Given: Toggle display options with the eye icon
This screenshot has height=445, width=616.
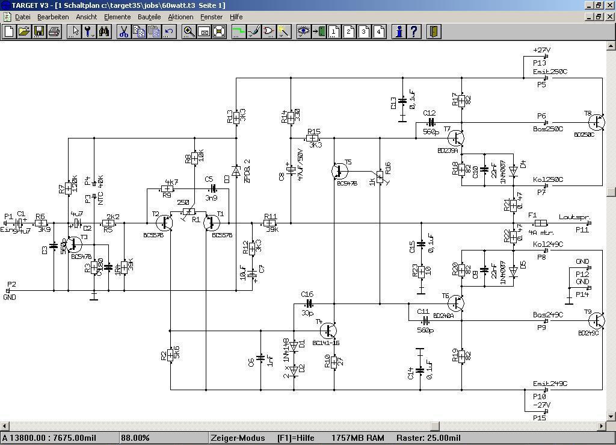Looking at the screenshot, I should tap(303, 31).
